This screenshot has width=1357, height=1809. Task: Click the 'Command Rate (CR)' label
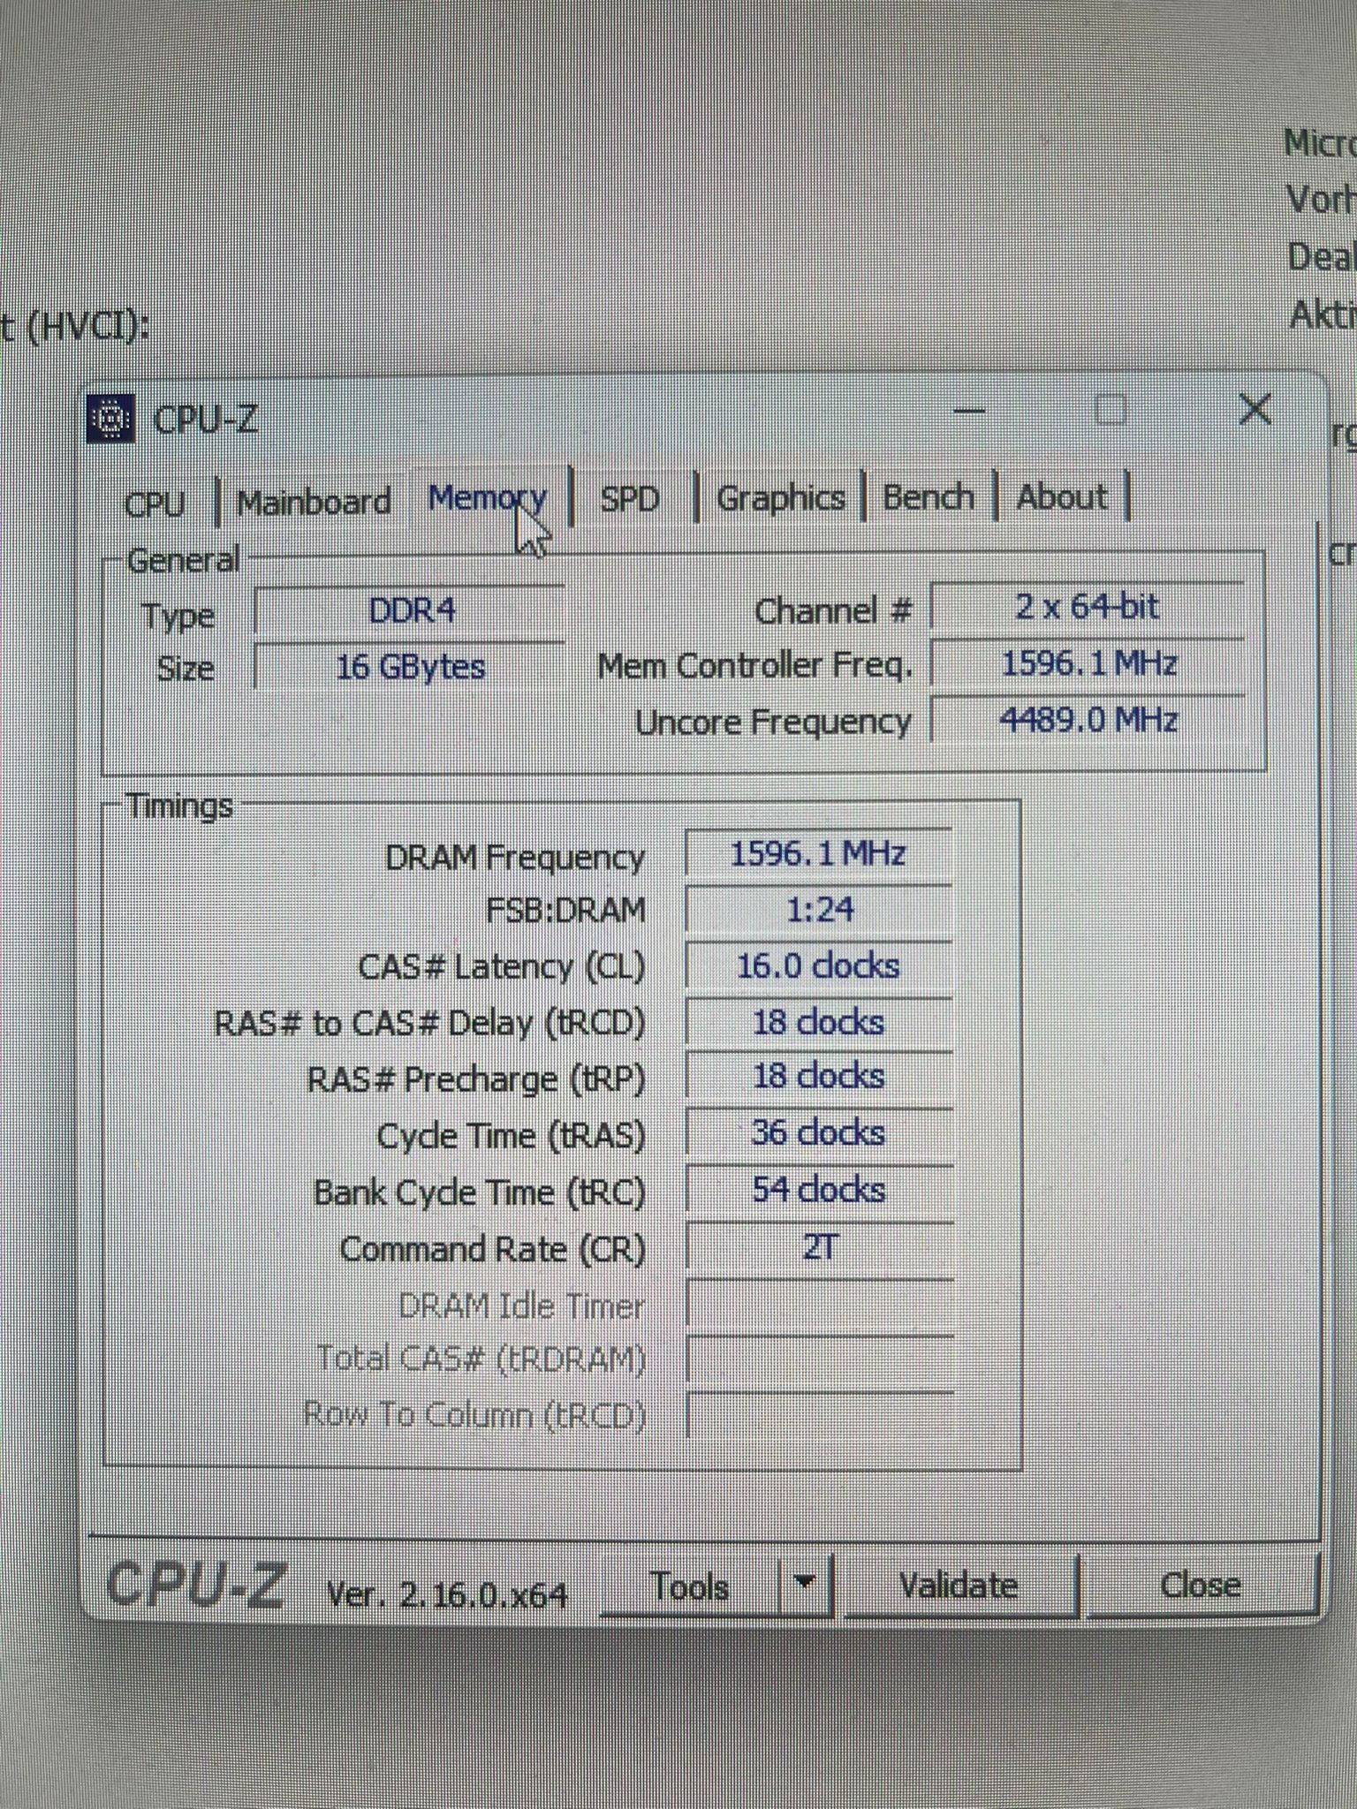click(x=493, y=1250)
